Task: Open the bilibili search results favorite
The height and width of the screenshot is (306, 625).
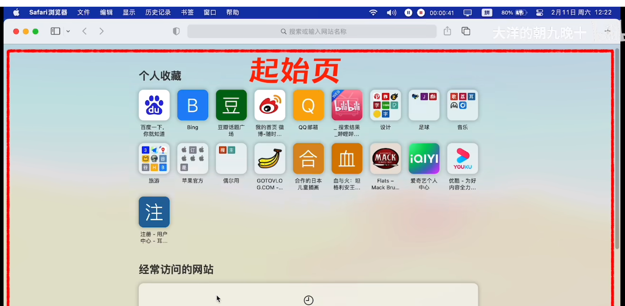Action: click(347, 105)
